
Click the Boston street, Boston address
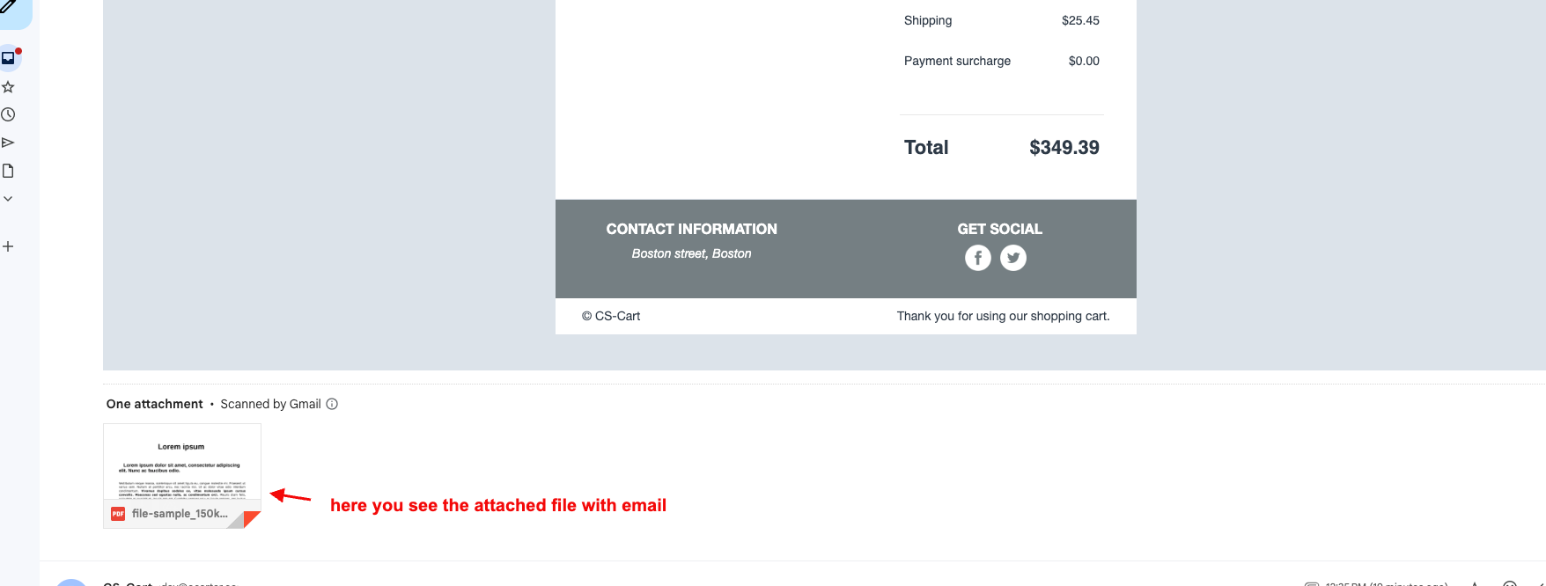point(691,253)
